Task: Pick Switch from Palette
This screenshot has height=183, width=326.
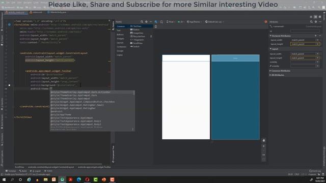Action: coord(134,46)
